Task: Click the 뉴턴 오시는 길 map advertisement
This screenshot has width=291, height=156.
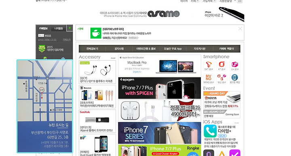Action: click(44, 106)
